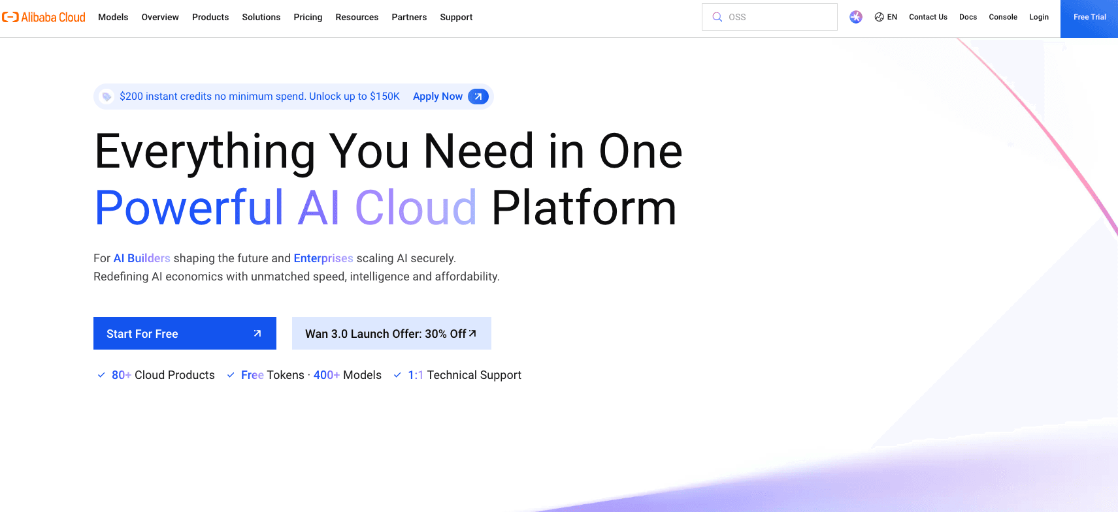This screenshot has height=512, width=1118.
Task: Open the Solutions menu
Action: [x=261, y=17]
